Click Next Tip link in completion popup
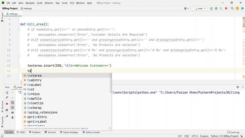 (x=84, y=128)
